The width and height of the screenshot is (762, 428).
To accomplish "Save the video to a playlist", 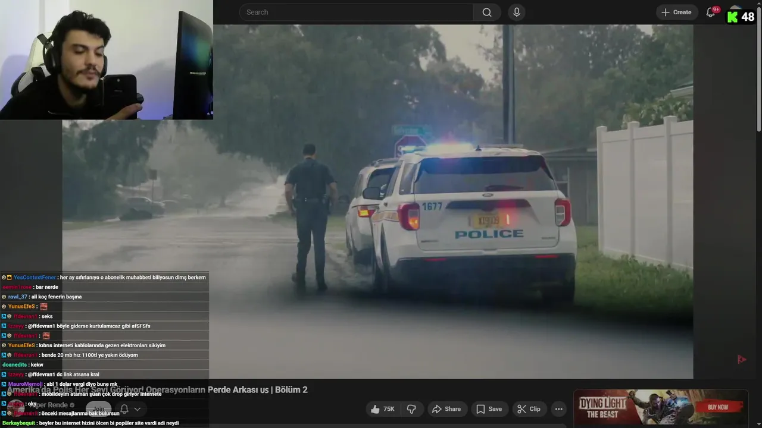I will [489, 409].
